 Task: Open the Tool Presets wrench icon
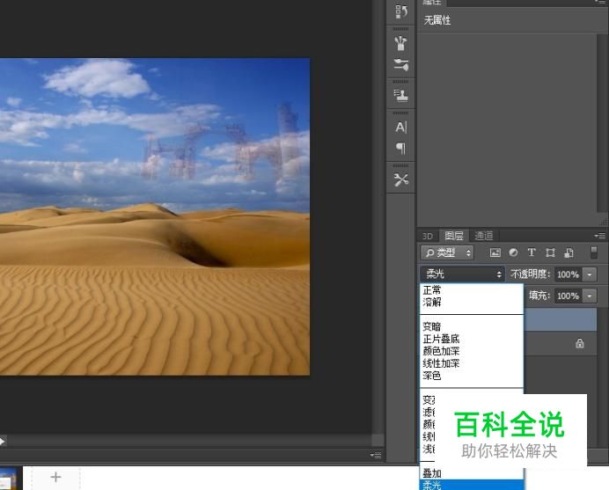400,179
